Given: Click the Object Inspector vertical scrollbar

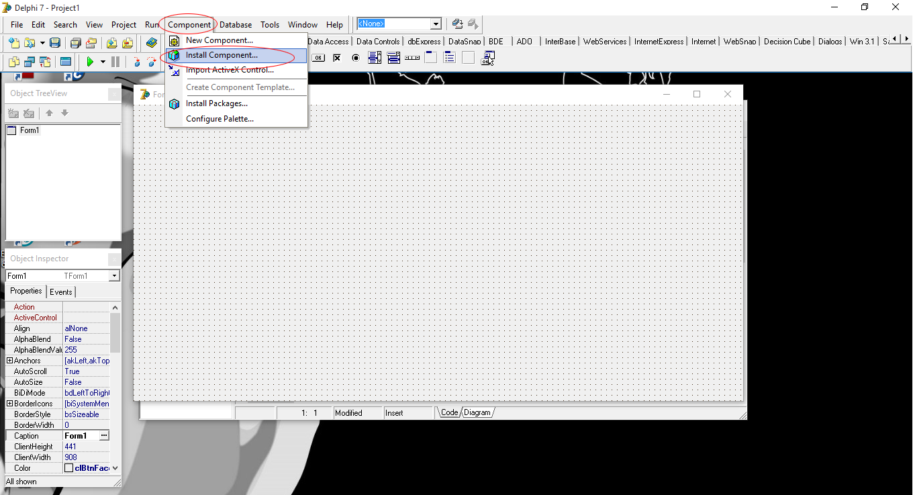Looking at the screenshot, I should tap(115, 387).
